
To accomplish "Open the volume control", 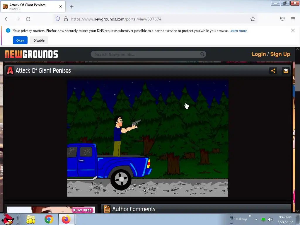I will [x=270, y=219].
